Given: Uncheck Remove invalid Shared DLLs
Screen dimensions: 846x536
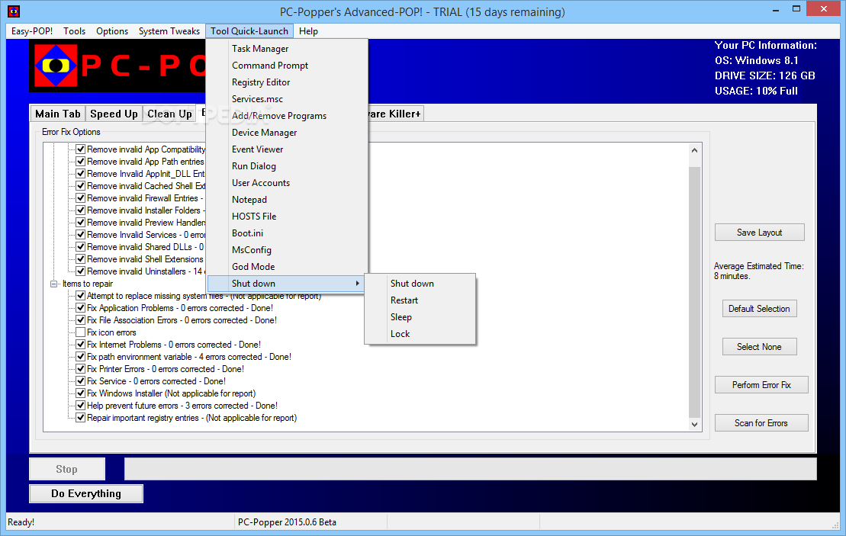Looking at the screenshot, I should [x=80, y=246].
